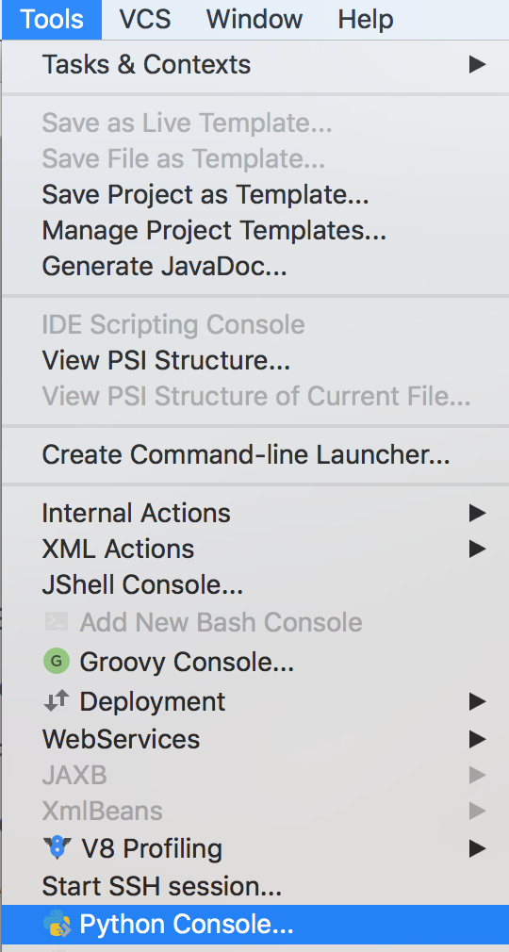The width and height of the screenshot is (509, 952).
Task: Click greyed Save File as Template...
Action: click(x=184, y=159)
